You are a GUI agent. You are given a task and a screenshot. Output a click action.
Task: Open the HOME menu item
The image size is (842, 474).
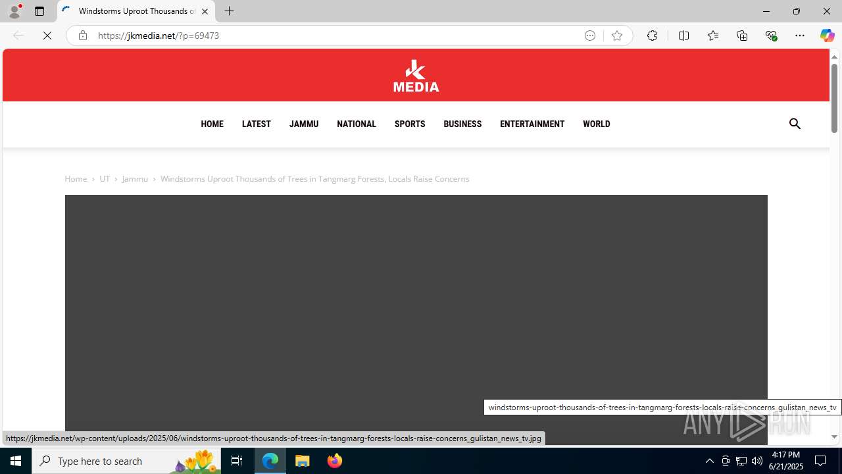pyautogui.click(x=212, y=124)
